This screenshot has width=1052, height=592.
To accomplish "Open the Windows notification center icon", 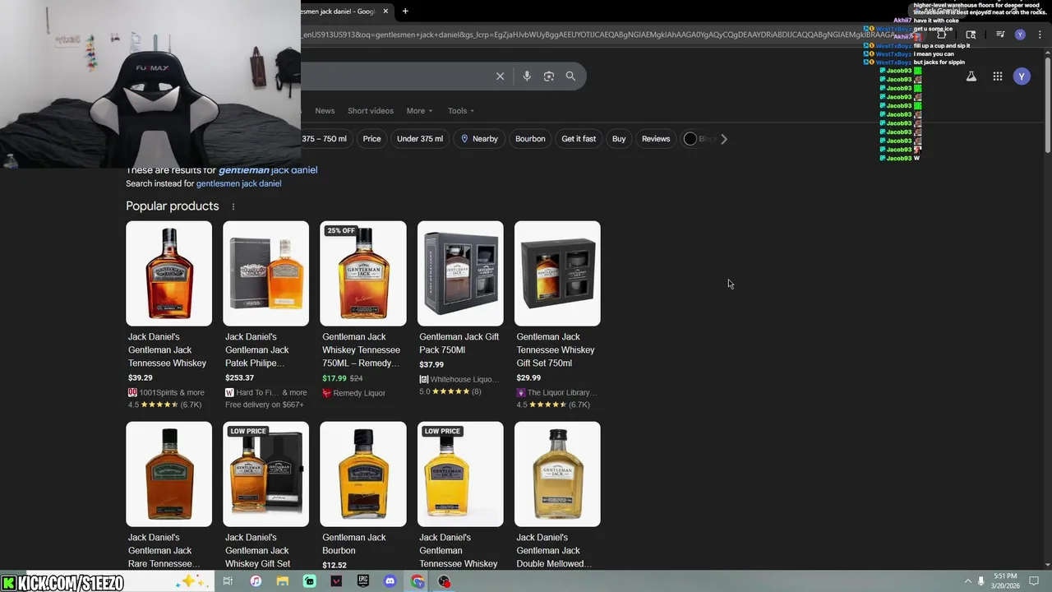I will 1034,581.
